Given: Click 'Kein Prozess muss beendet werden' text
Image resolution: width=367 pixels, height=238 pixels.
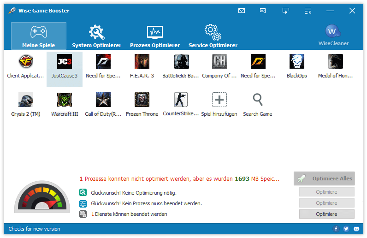Looking at the screenshot, I should pos(162,203).
